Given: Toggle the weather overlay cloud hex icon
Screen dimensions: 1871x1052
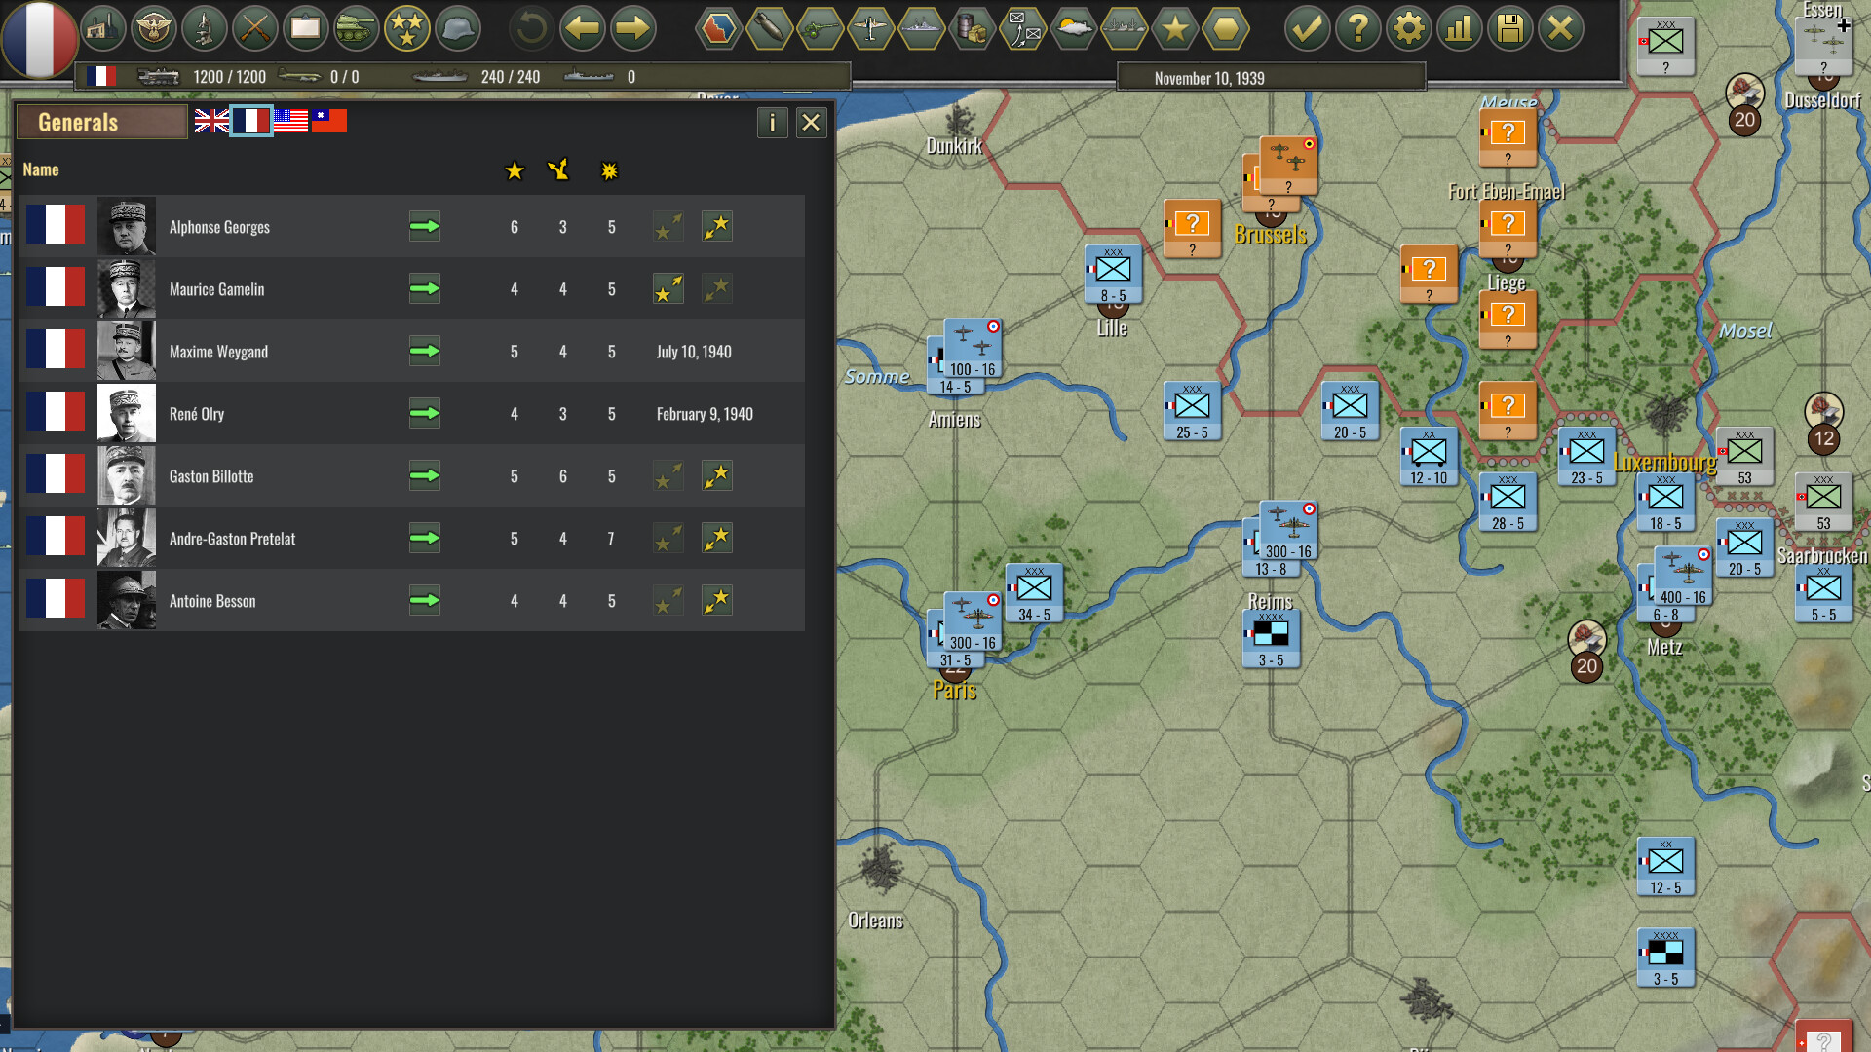Looking at the screenshot, I should click(1074, 28).
